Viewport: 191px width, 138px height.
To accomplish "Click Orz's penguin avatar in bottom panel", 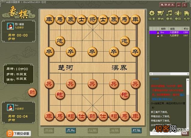I will pyautogui.click(x=10, y=107).
